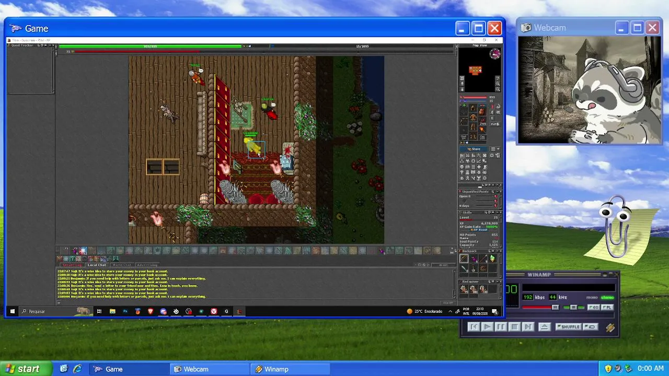Click the backpack slot in the equipment panel
The width and height of the screenshot is (669, 376).
(x=482, y=111)
